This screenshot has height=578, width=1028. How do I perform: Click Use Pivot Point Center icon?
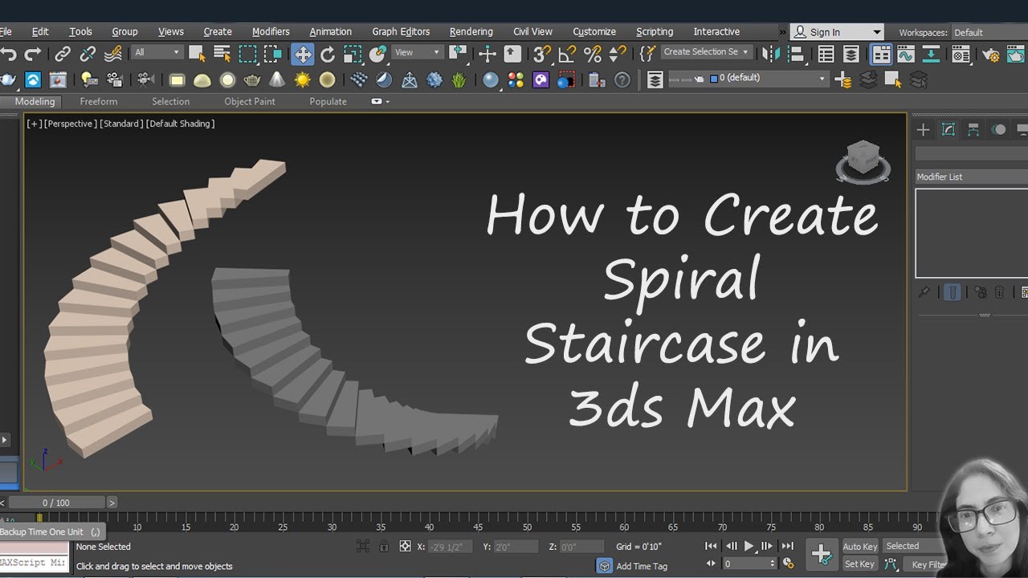click(x=458, y=55)
